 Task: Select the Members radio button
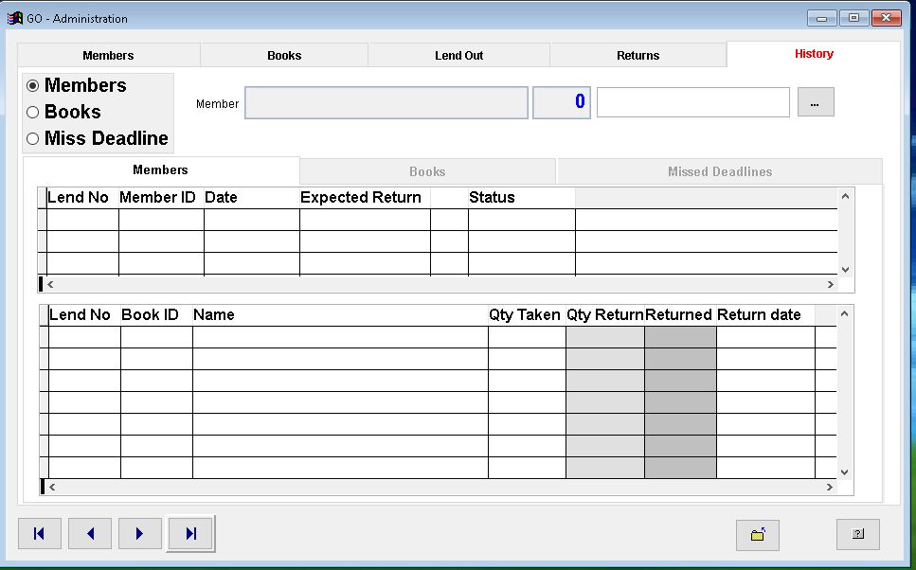click(33, 86)
